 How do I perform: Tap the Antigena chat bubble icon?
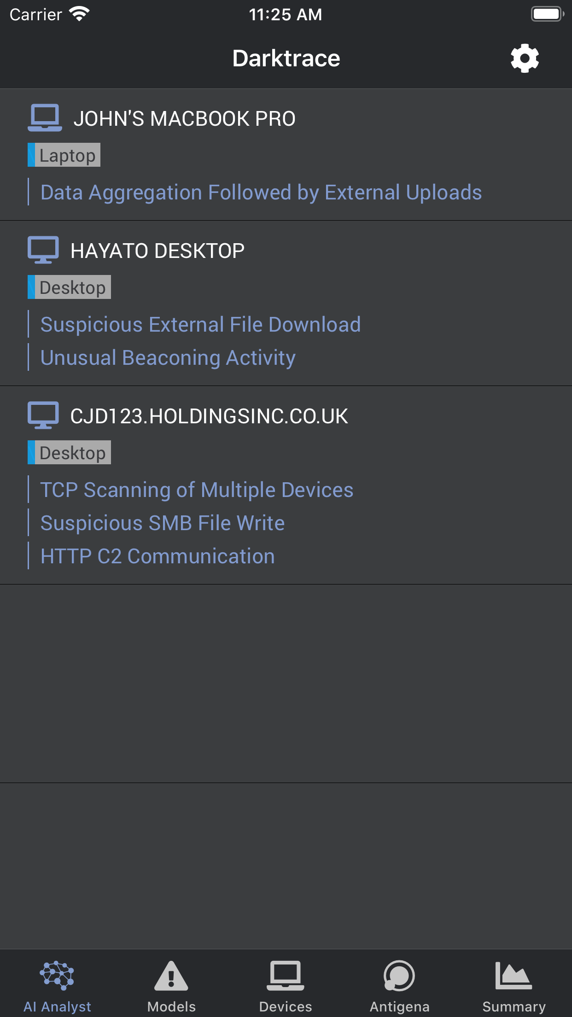click(x=400, y=973)
